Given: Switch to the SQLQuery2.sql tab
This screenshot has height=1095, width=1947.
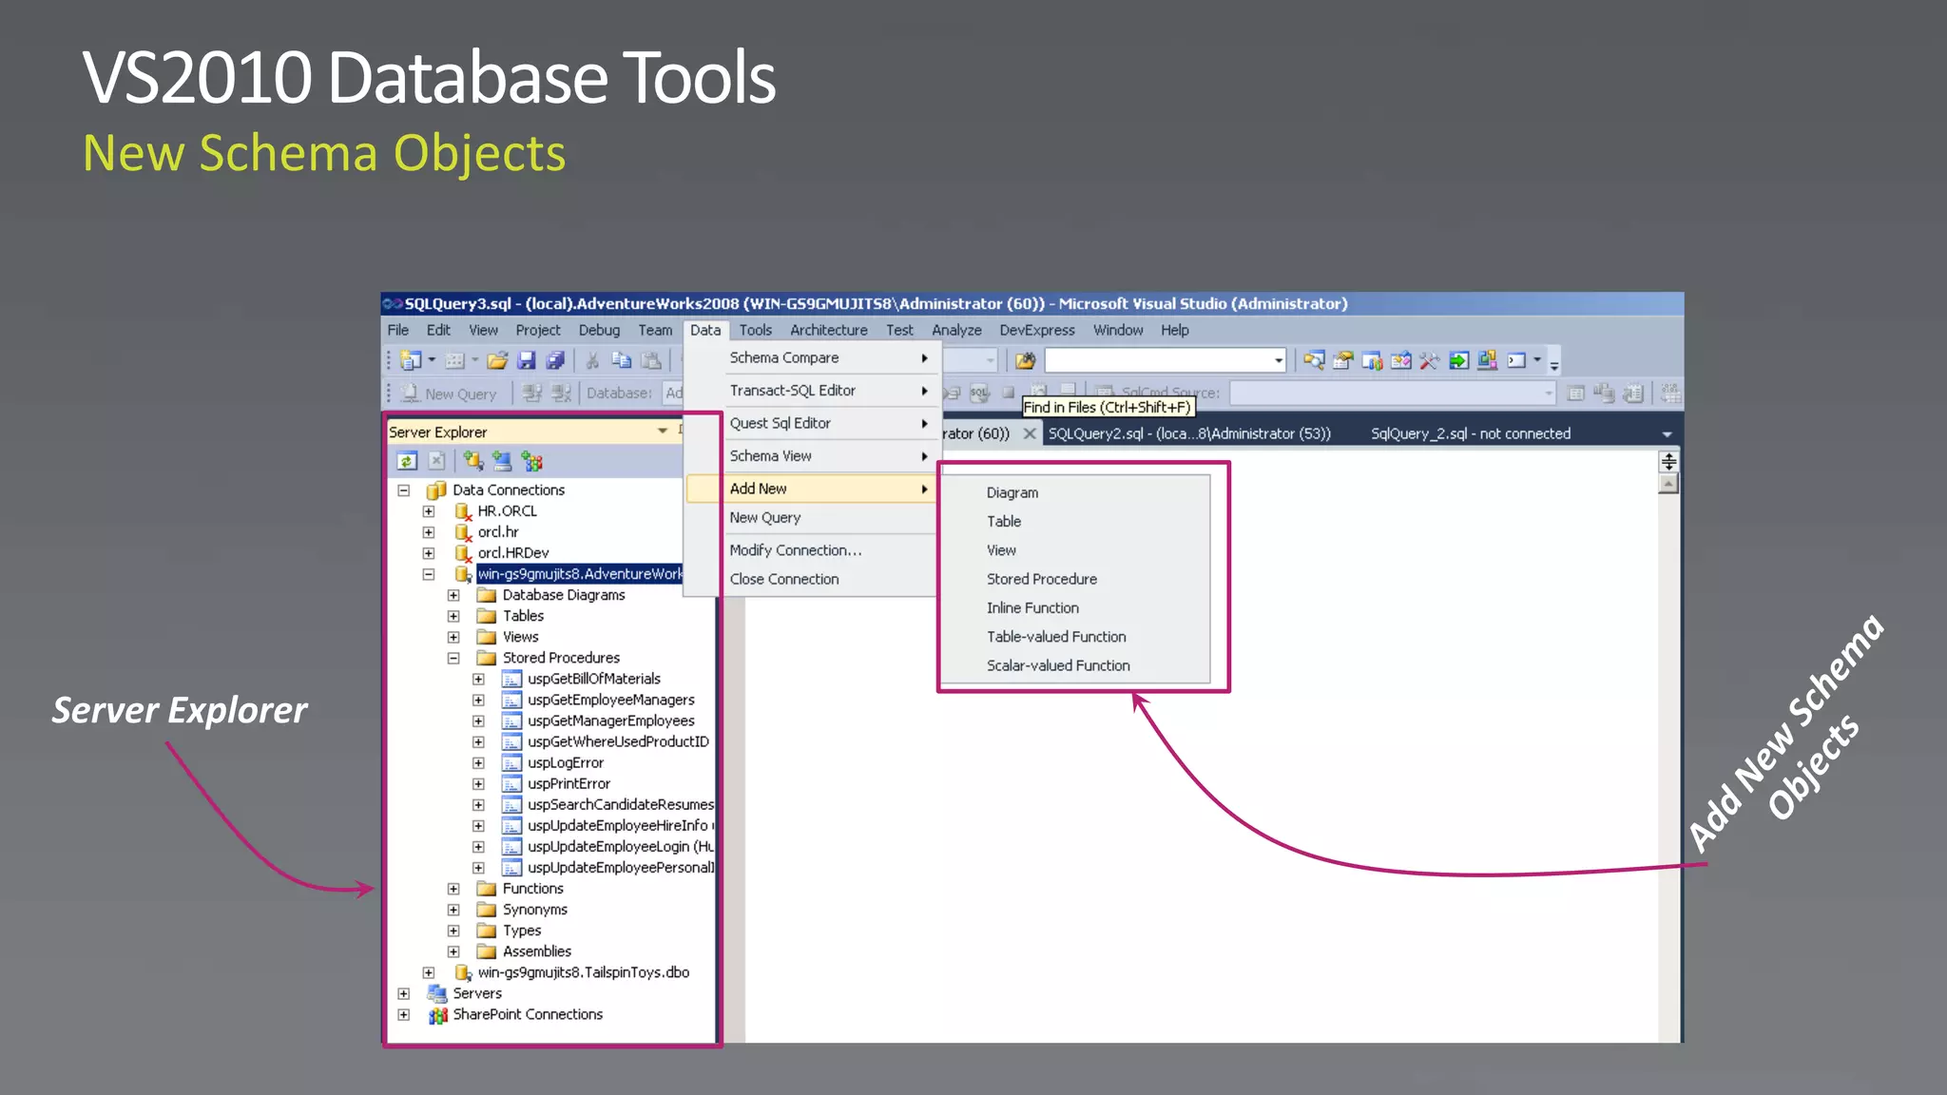Looking at the screenshot, I should (x=1189, y=433).
